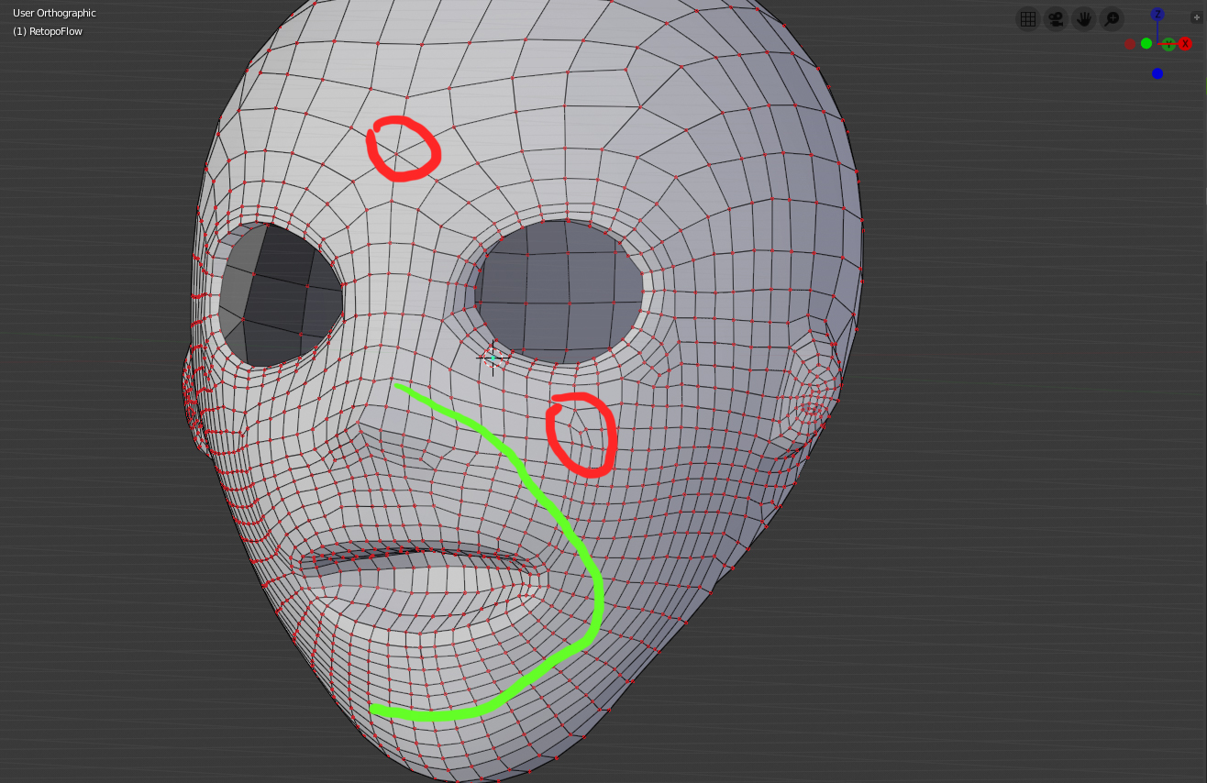Click the blue Z axis on the navigation gizmo
Image resolution: width=1207 pixels, height=783 pixels.
click(x=1157, y=15)
